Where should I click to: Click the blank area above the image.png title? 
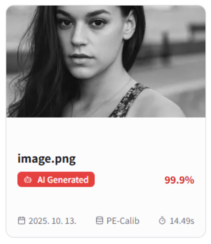[x=106, y=135]
